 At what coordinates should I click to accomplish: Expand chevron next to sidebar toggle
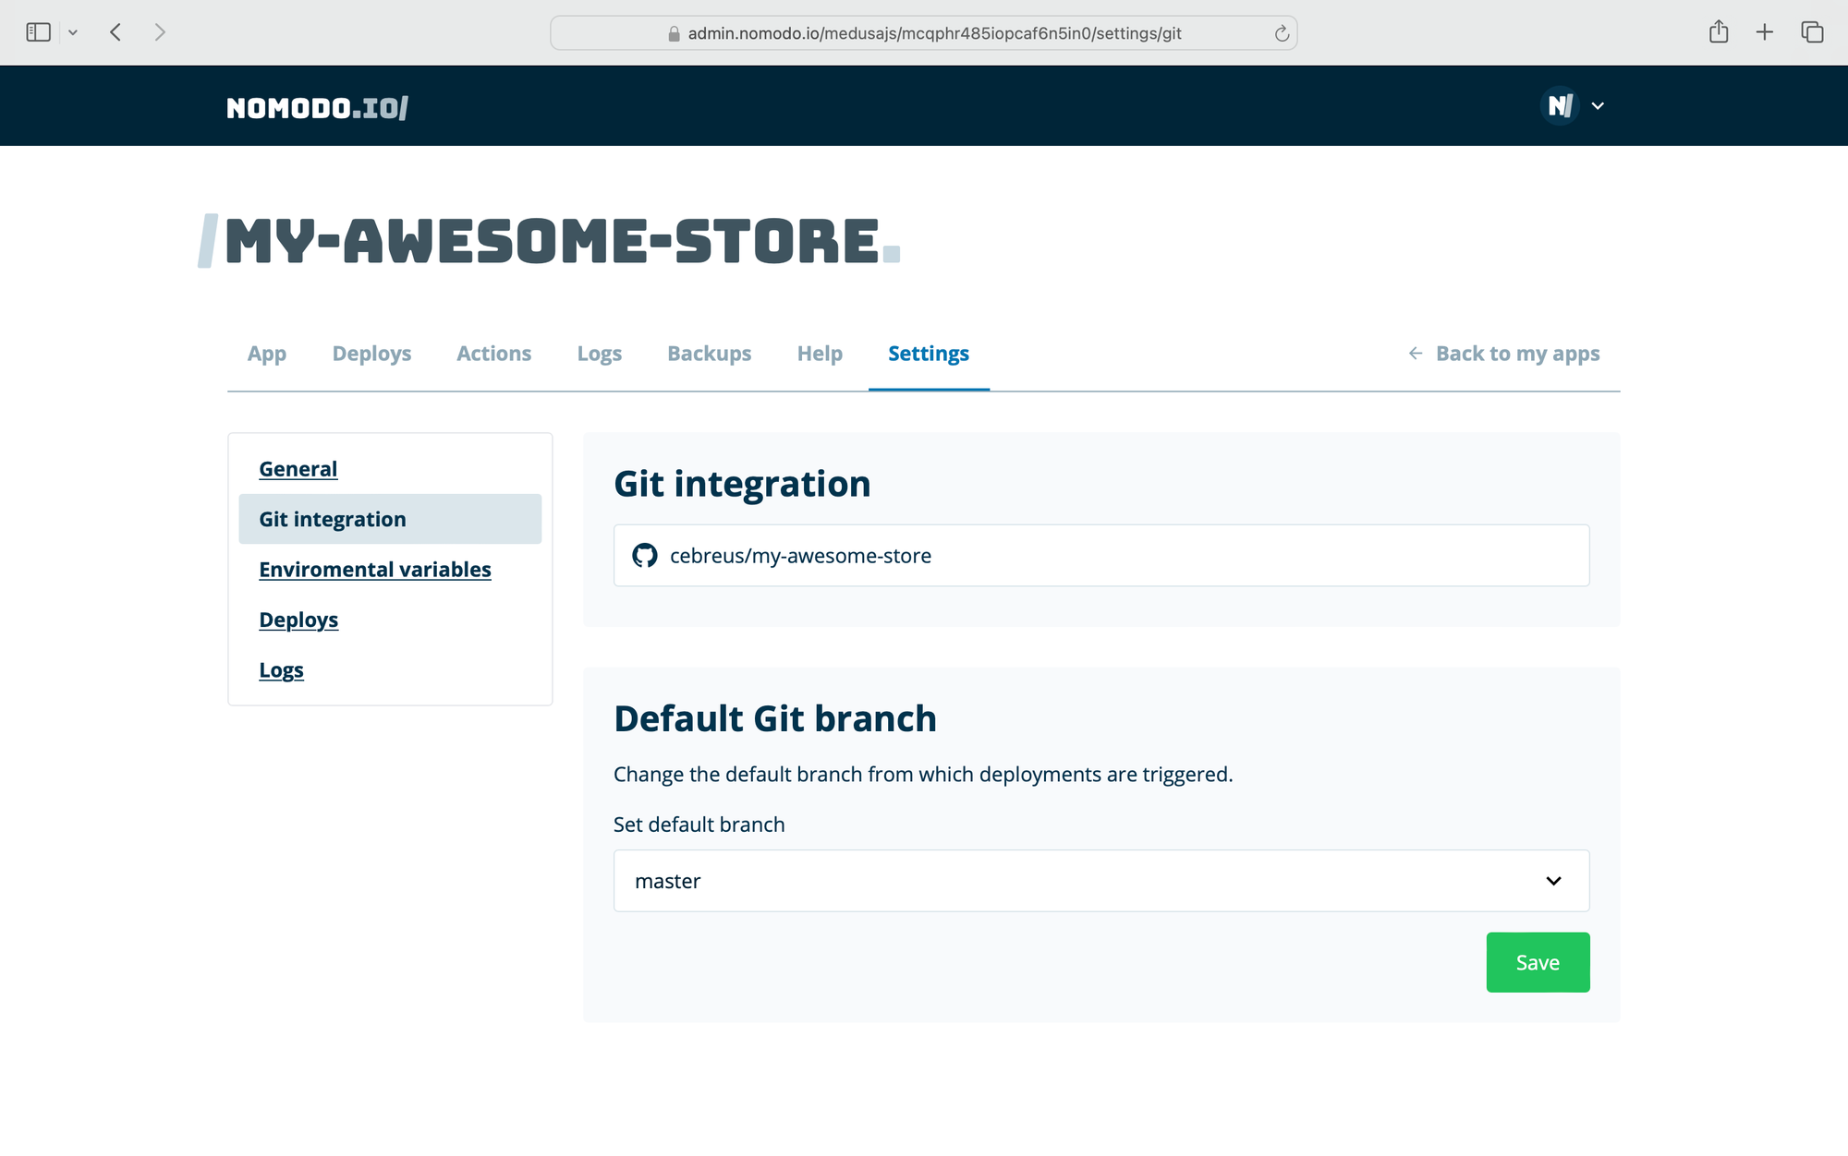pyautogui.click(x=73, y=32)
